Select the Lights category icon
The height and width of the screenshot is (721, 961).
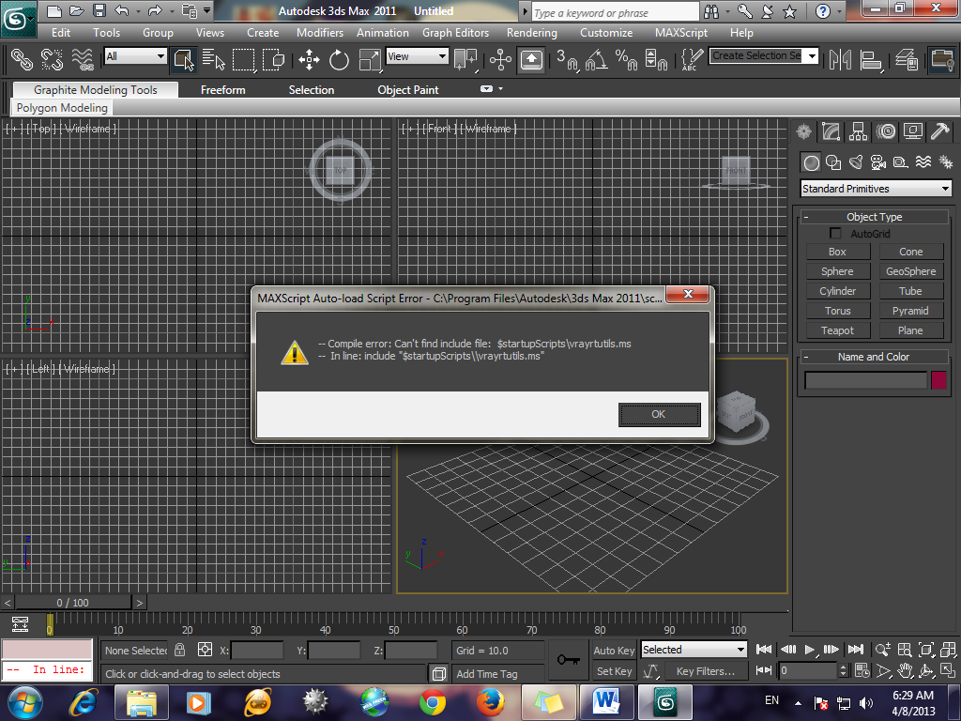[x=856, y=162]
